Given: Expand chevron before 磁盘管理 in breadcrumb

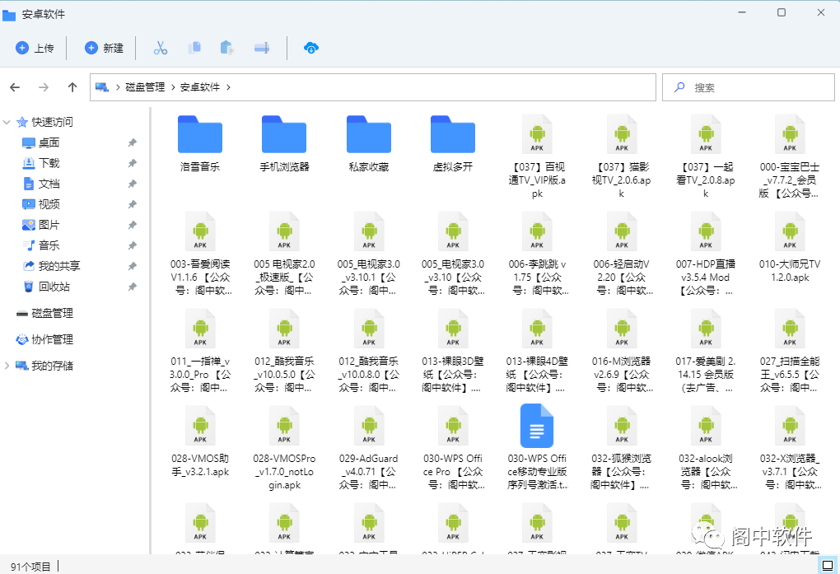Looking at the screenshot, I should point(118,87).
